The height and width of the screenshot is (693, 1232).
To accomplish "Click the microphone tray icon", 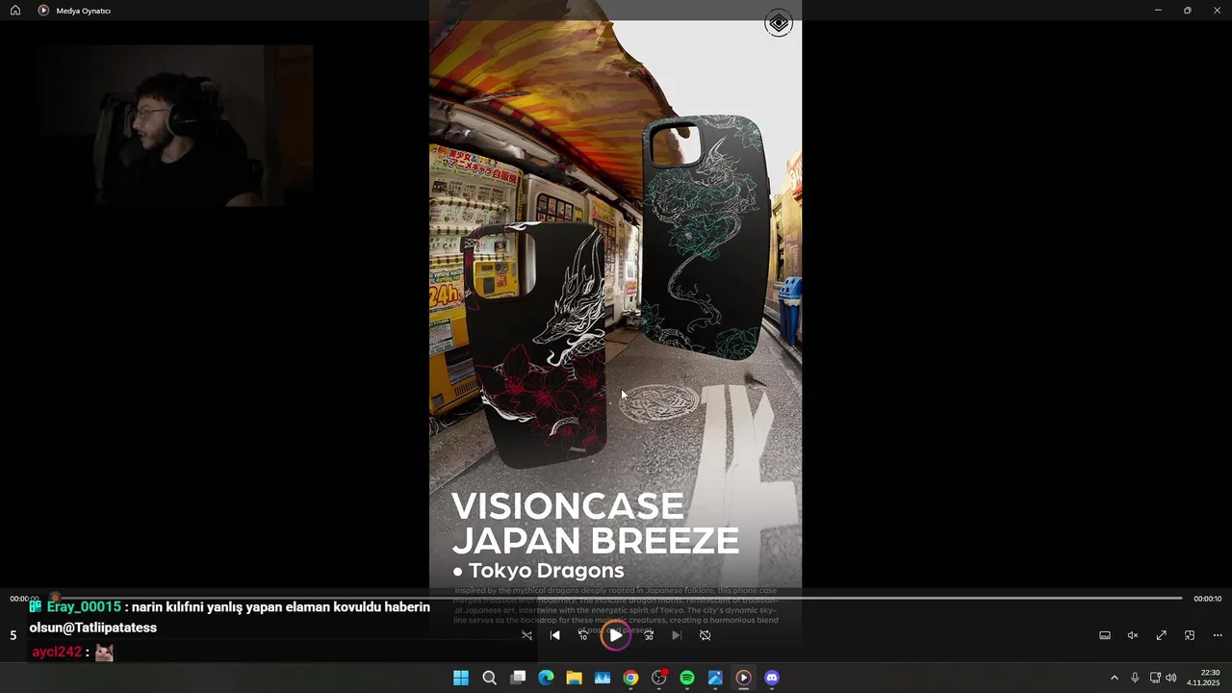I will (x=1135, y=678).
